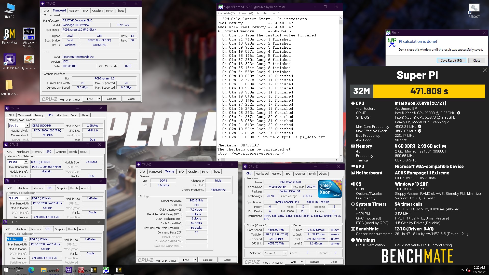Switch to CPU-Z taskbar icon
Image resolution: width=489 pixels, height=275 pixels.
click(x=69, y=270)
